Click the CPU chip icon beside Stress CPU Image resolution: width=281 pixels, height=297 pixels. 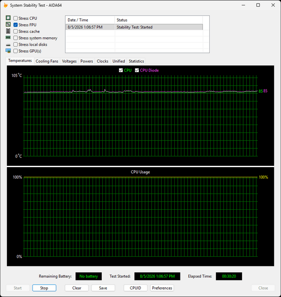click(8, 18)
